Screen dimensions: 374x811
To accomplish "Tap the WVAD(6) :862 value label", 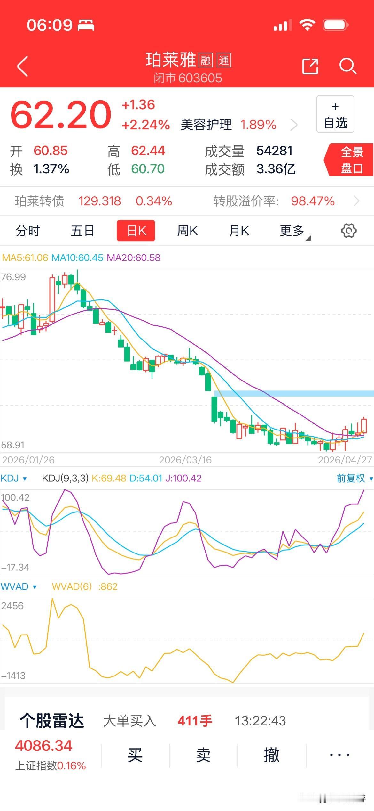I will click(x=85, y=586).
